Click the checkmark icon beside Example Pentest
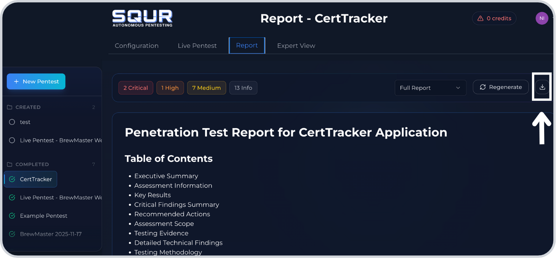Viewport: 556px width, 259px height. coord(12,216)
